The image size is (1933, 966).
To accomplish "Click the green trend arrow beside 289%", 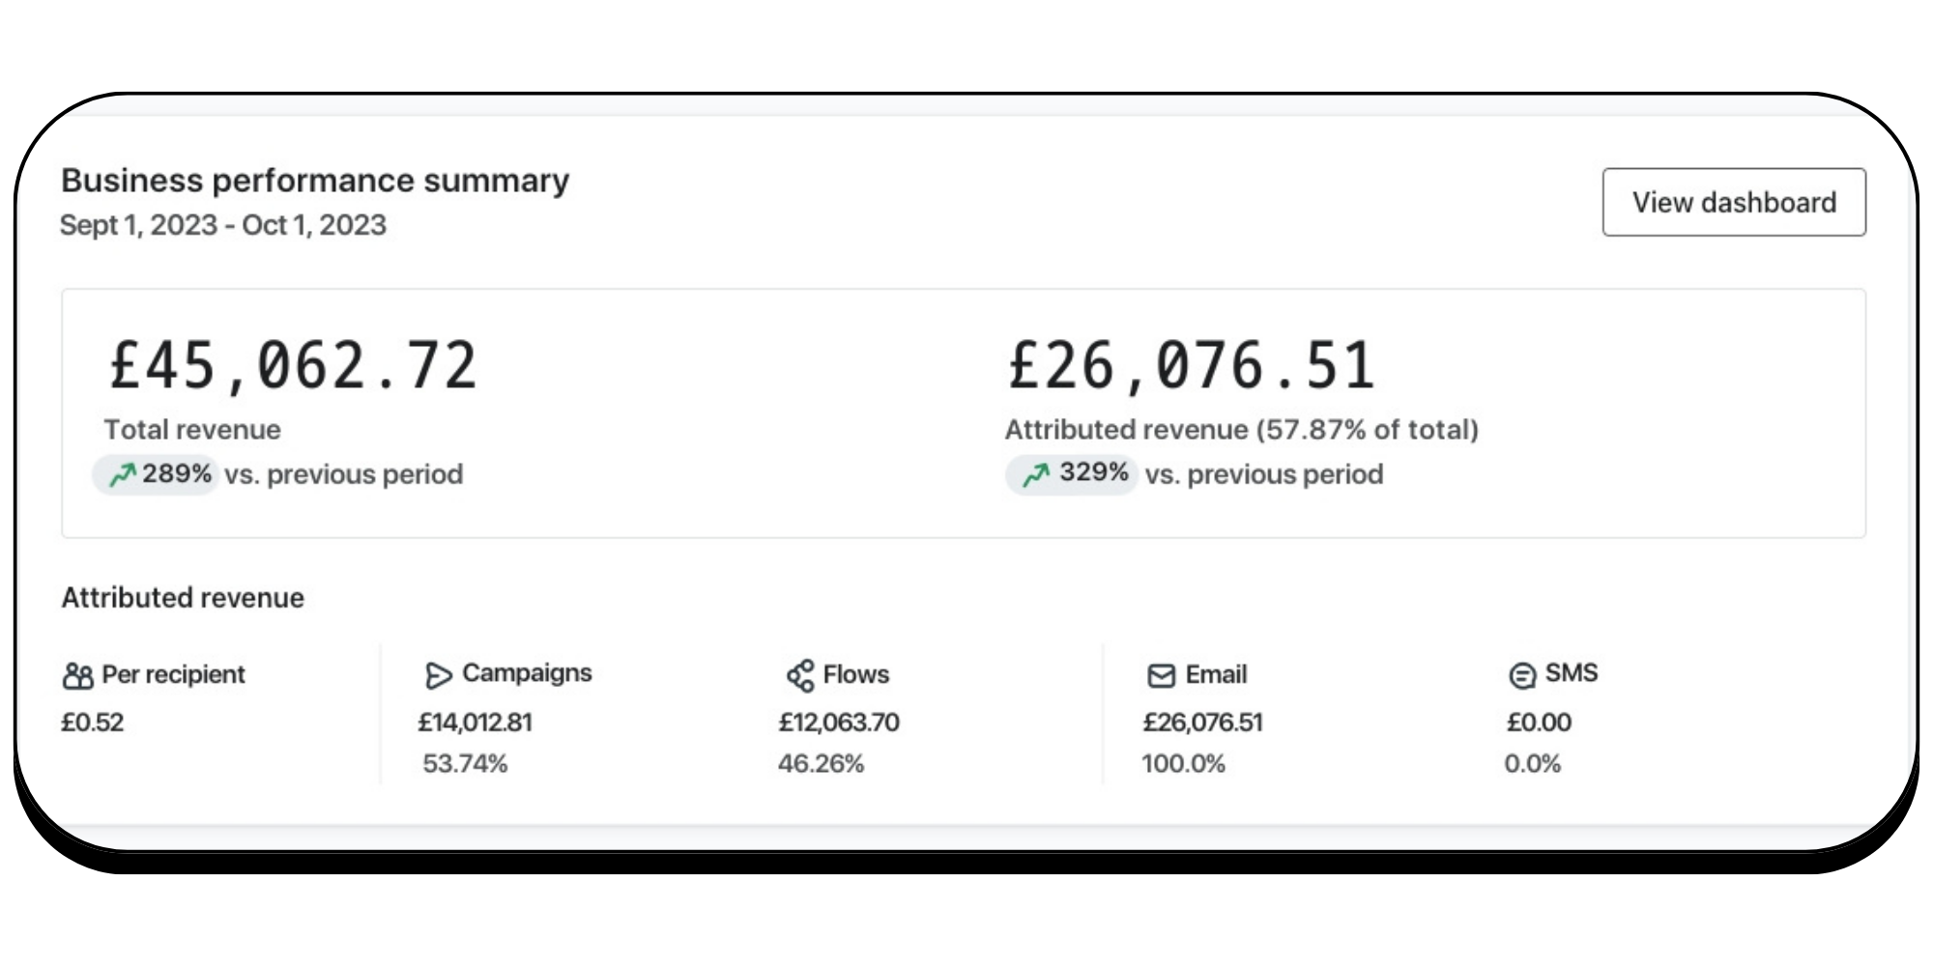I will (x=122, y=474).
